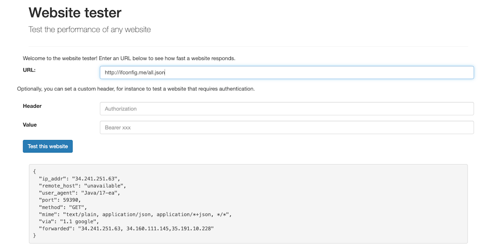The image size is (502, 250).
Task: Click the URL field label
Action: click(x=29, y=70)
